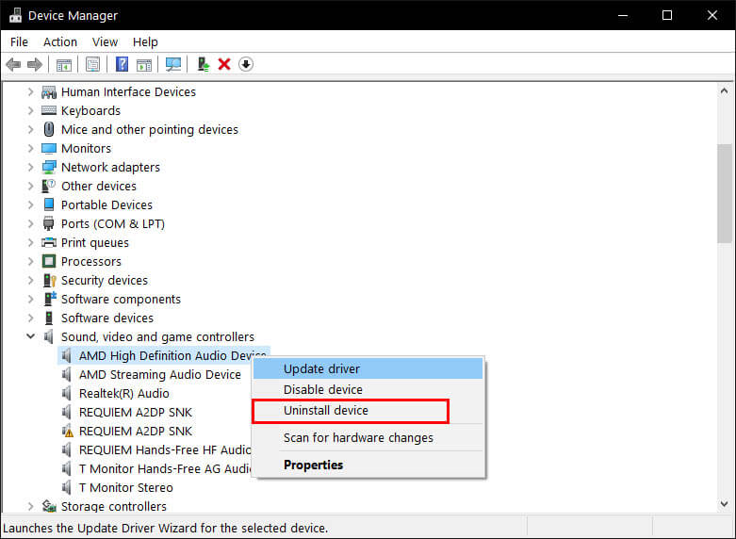Click the Other devices unknown icon
The image size is (736, 539).
pos(49,186)
